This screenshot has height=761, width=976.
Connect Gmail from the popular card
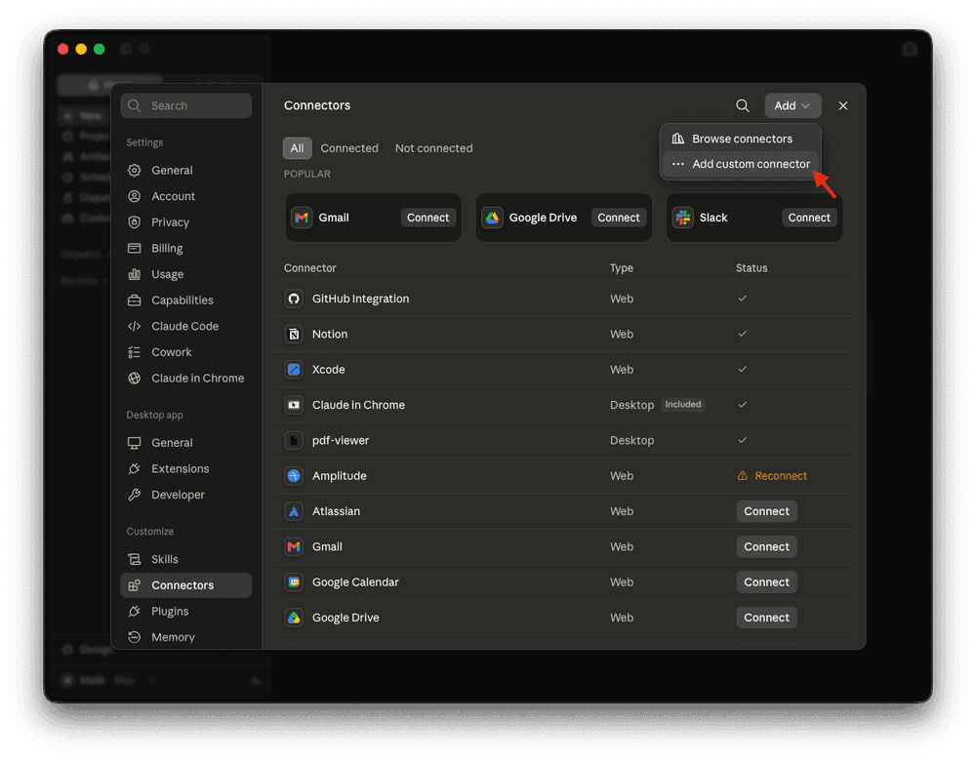427,218
